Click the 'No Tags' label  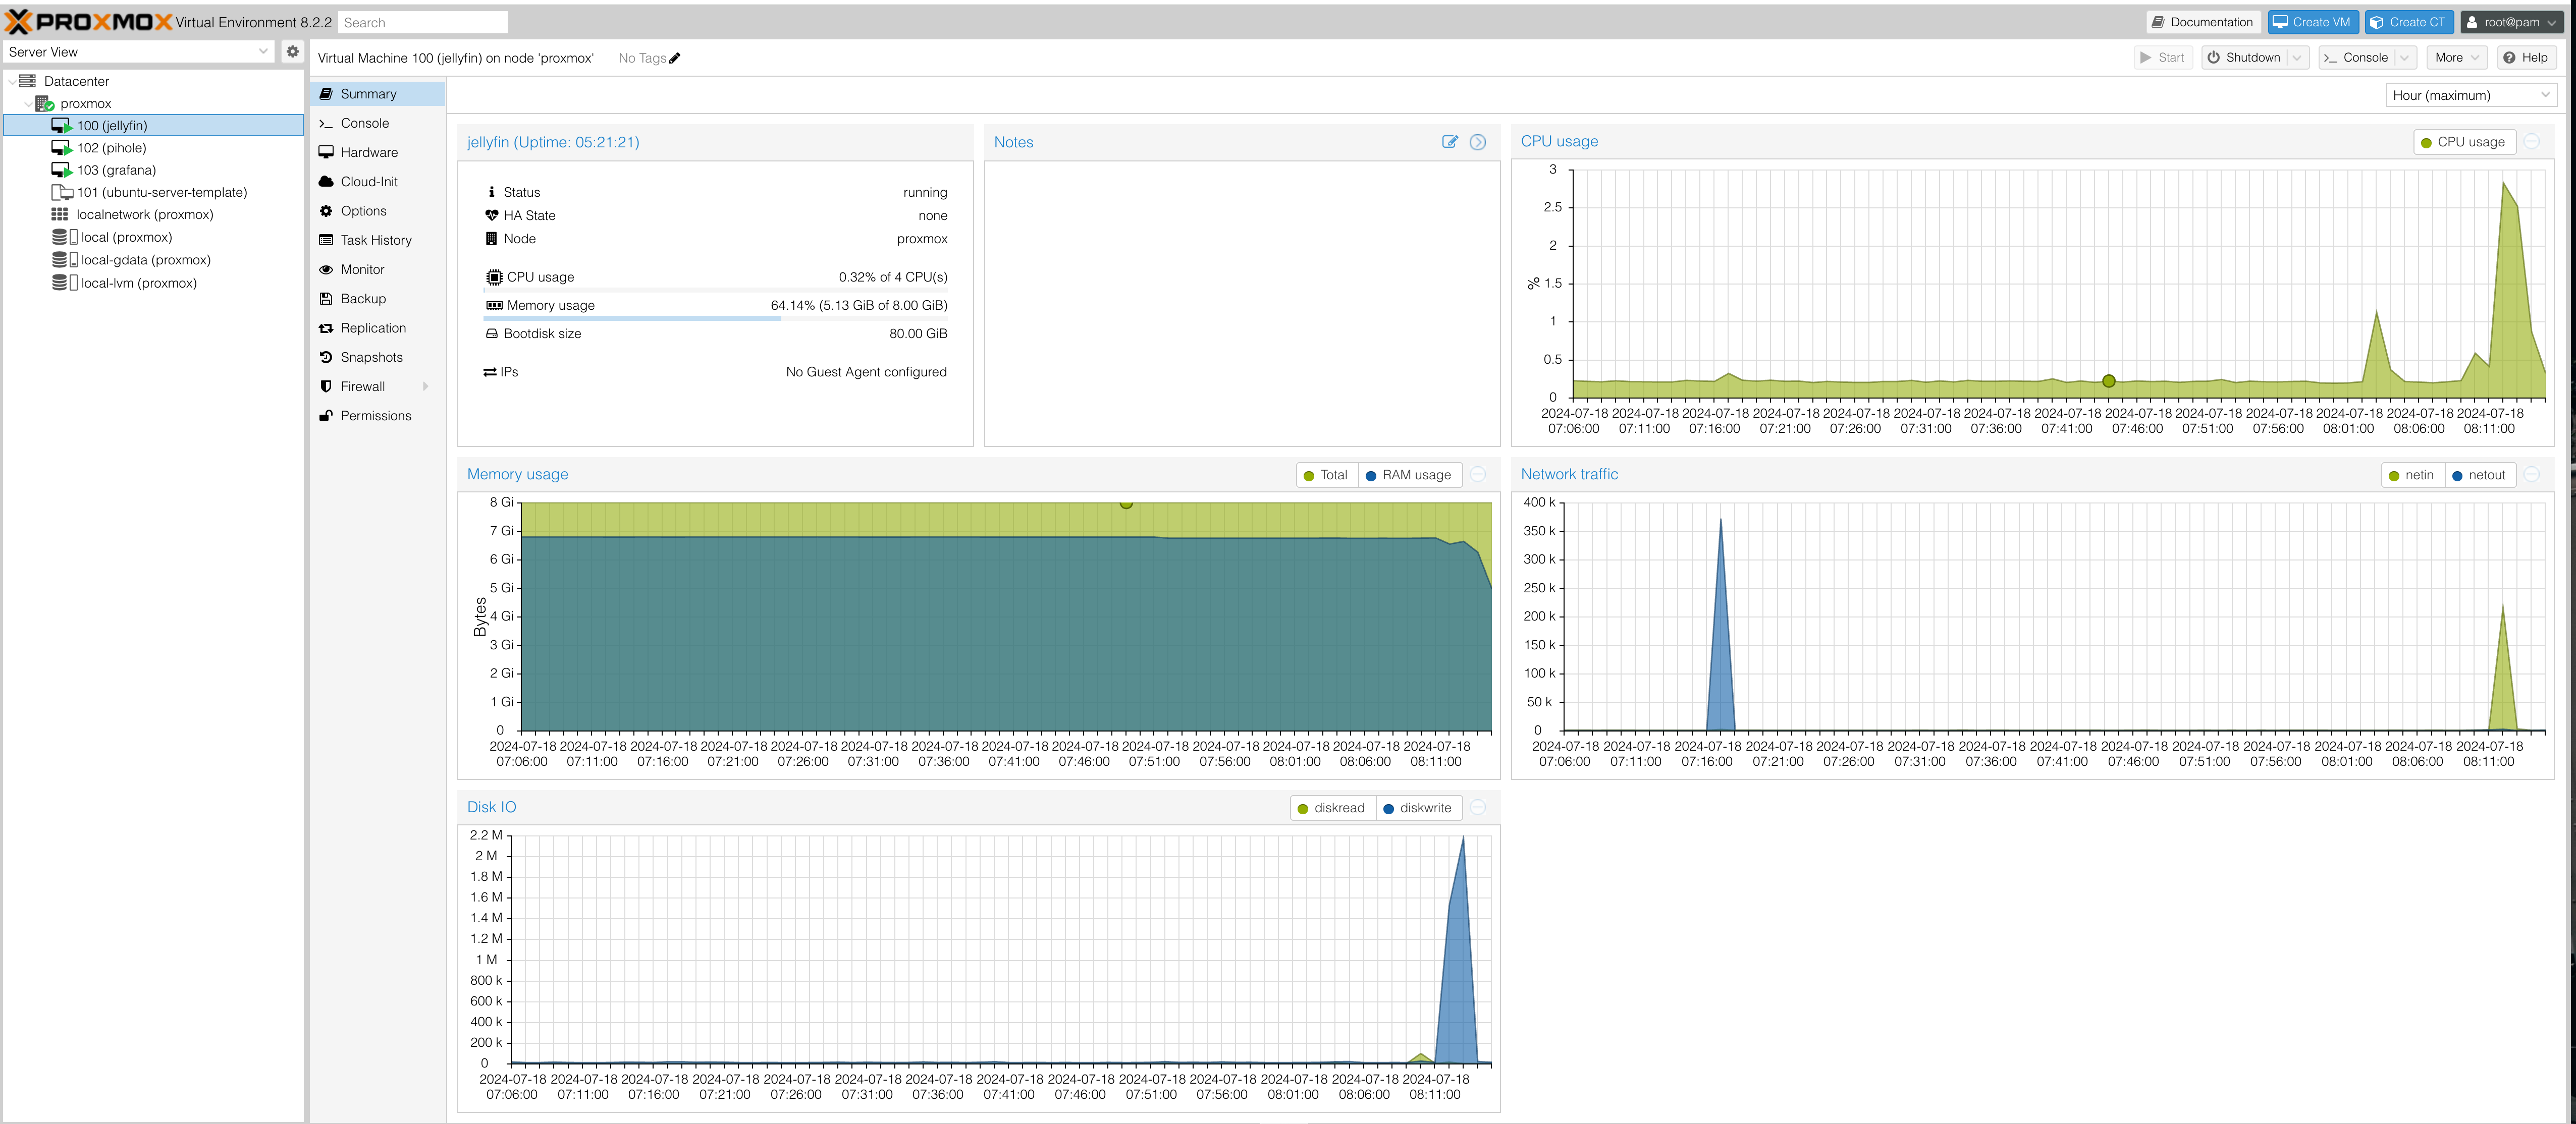641,58
